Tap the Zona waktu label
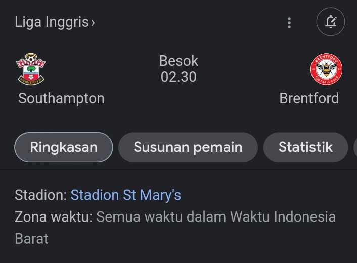This screenshot has width=357, height=263. click(x=54, y=216)
